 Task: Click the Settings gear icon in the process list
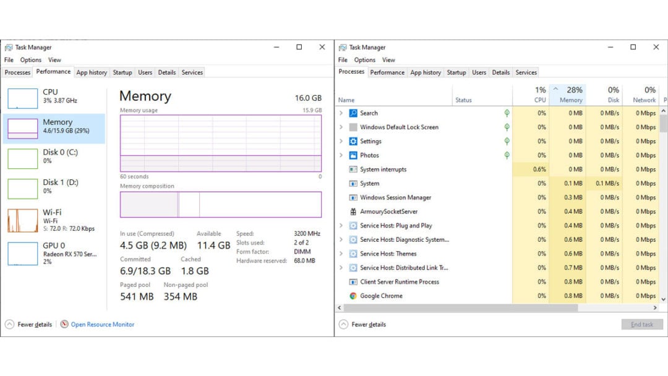click(x=354, y=141)
